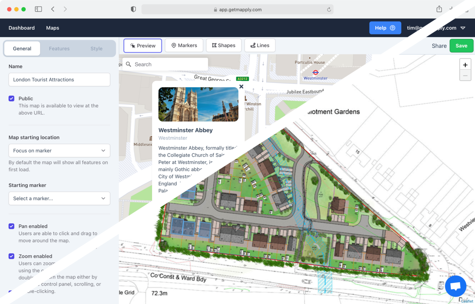
Task: Select the Preview mode button
Action: pyautogui.click(x=142, y=46)
